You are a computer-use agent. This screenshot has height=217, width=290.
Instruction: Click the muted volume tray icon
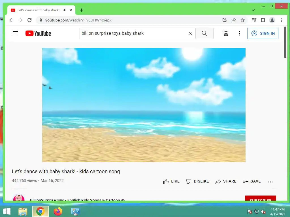263,212
